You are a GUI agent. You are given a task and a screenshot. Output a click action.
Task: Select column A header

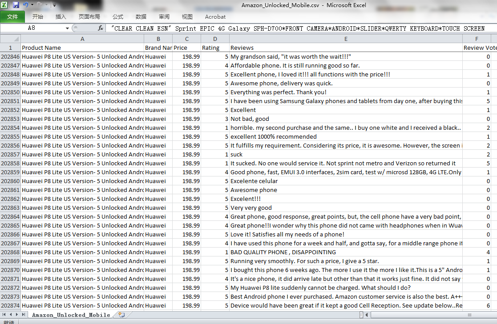pos(82,39)
